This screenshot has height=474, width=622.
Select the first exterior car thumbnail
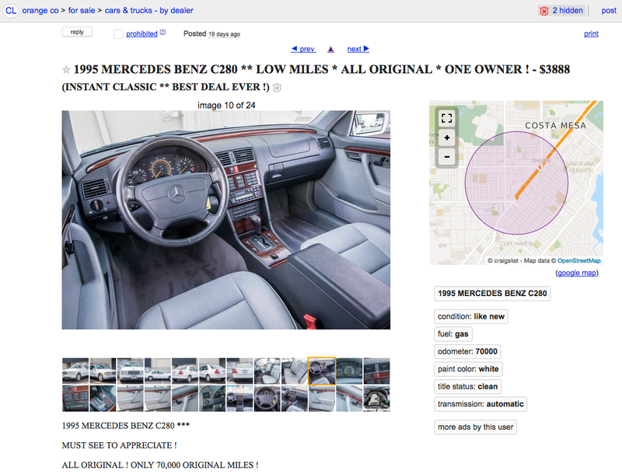click(75, 371)
